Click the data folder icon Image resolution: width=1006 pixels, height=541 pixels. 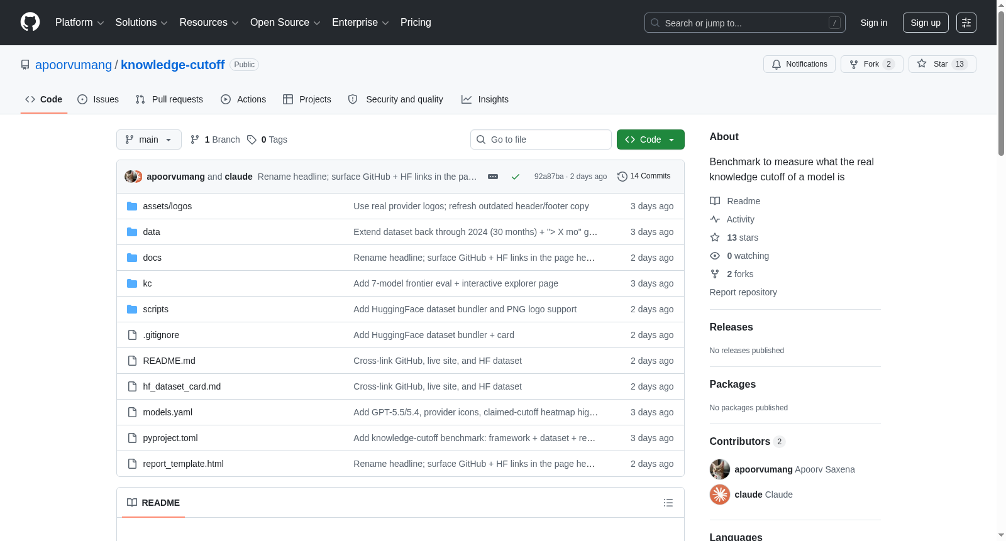132,232
